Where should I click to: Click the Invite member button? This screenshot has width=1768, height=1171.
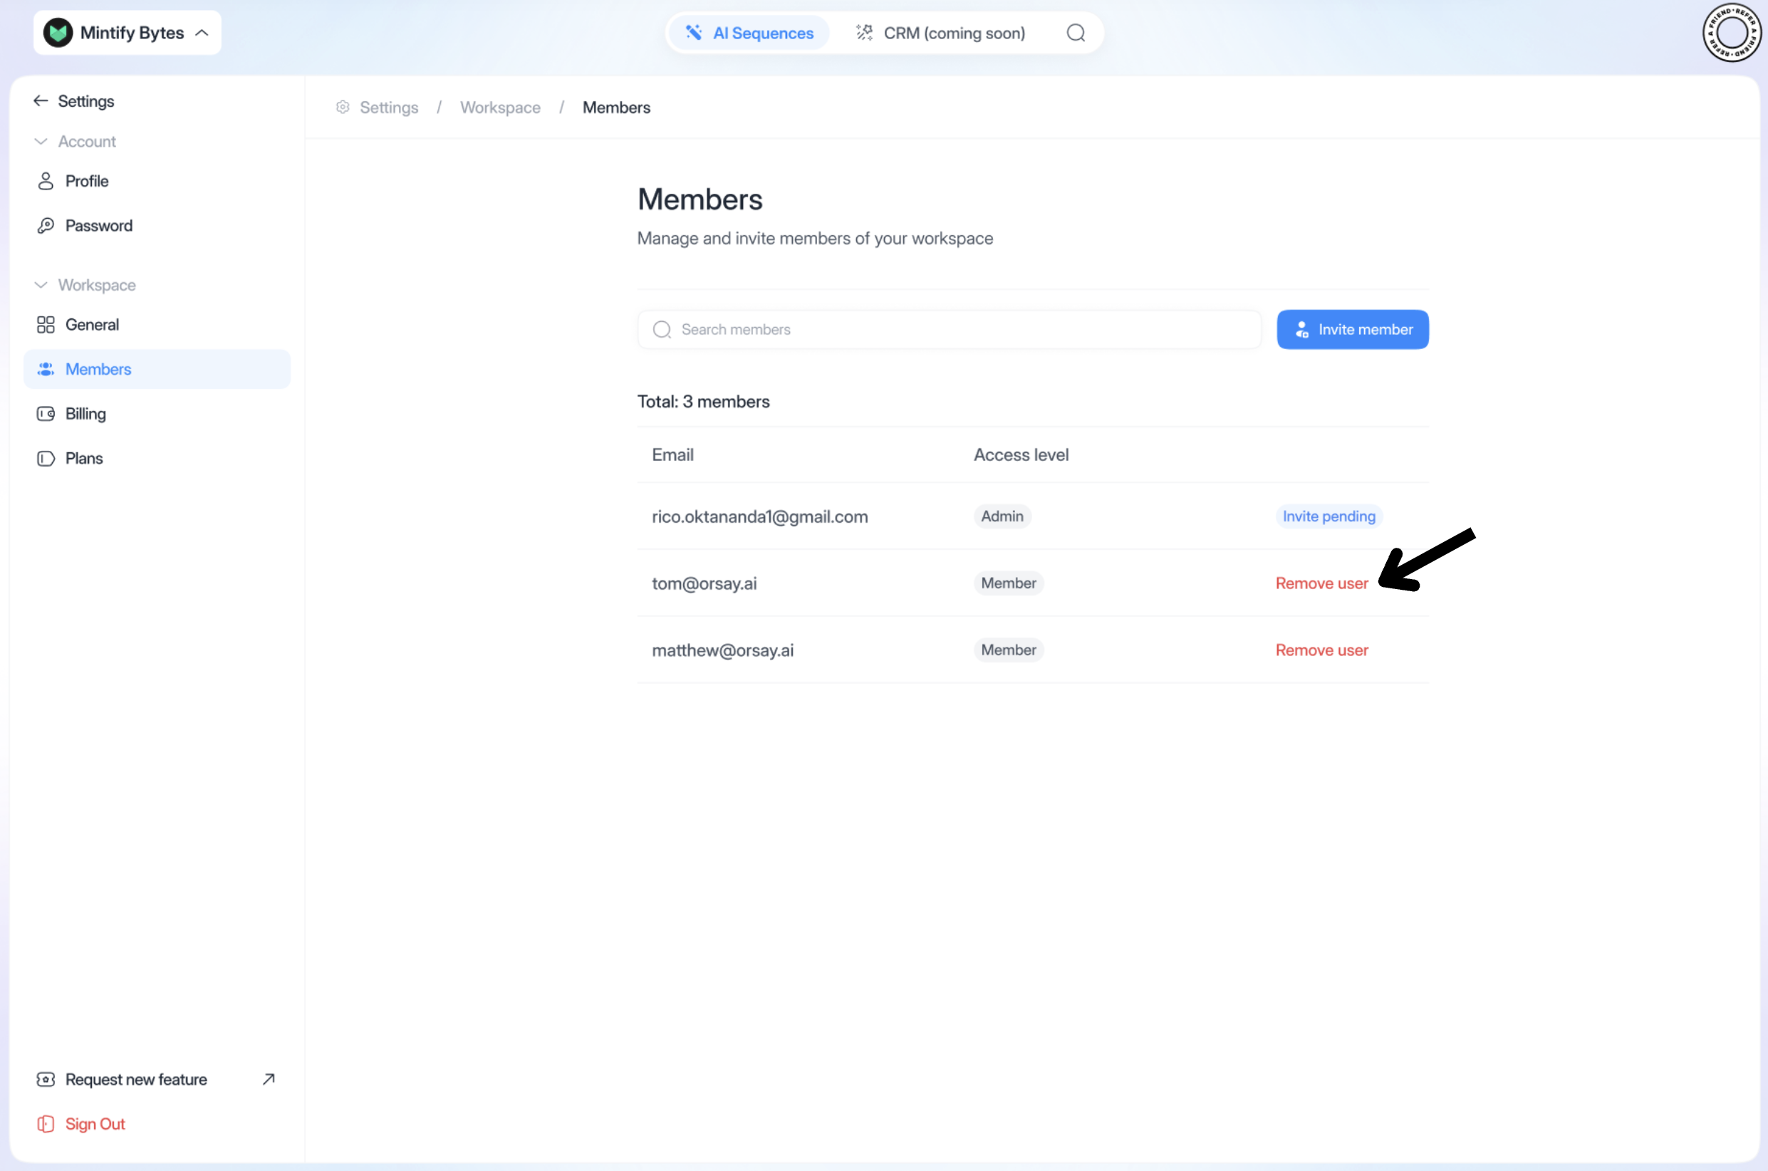pyautogui.click(x=1352, y=329)
